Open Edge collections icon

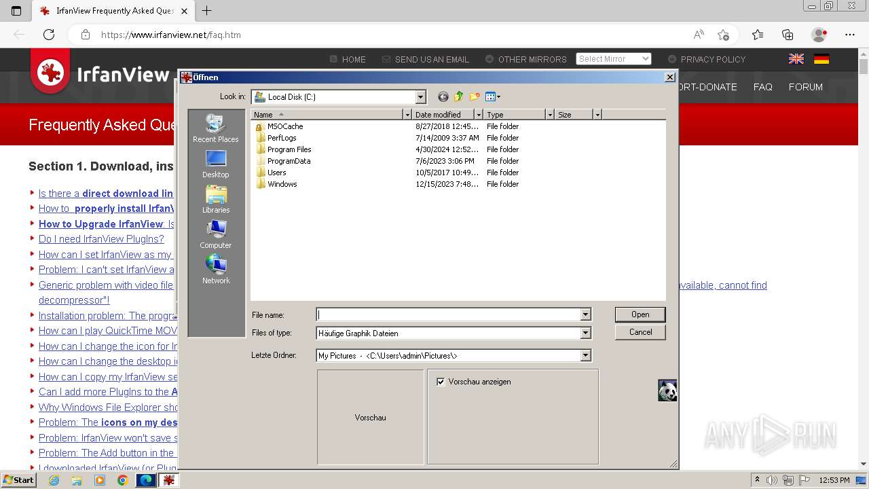[788, 35]
